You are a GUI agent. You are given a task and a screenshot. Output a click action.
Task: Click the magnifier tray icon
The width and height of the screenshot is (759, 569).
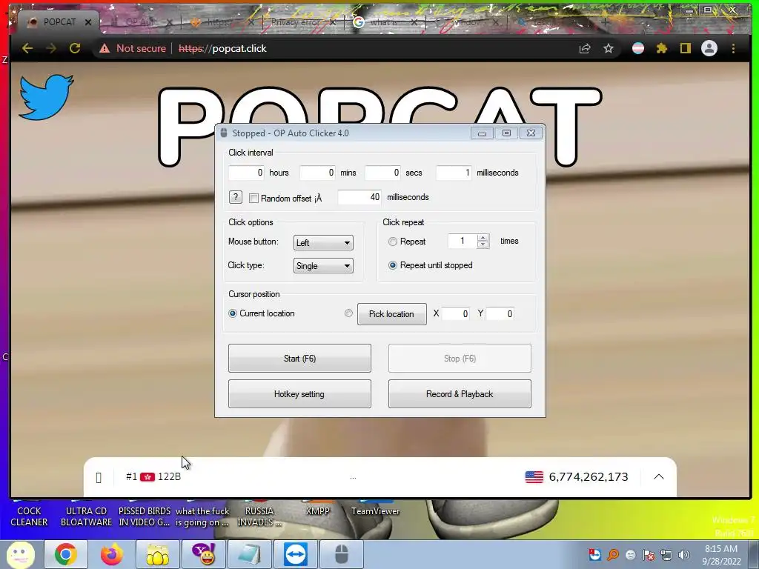click(x=613, y=555)
